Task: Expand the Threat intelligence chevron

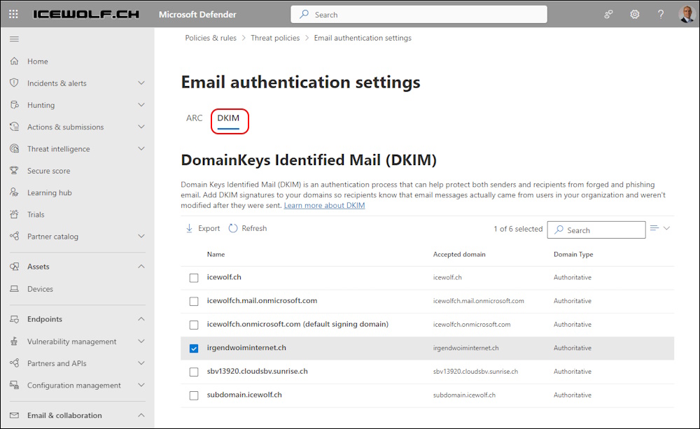Action: 141,148
